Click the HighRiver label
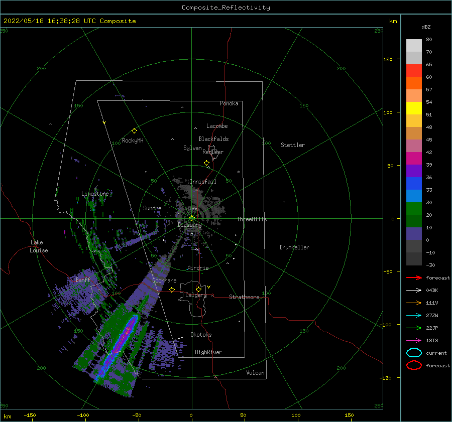The width and height of the screenshot is (452, 422). point(208,352)
